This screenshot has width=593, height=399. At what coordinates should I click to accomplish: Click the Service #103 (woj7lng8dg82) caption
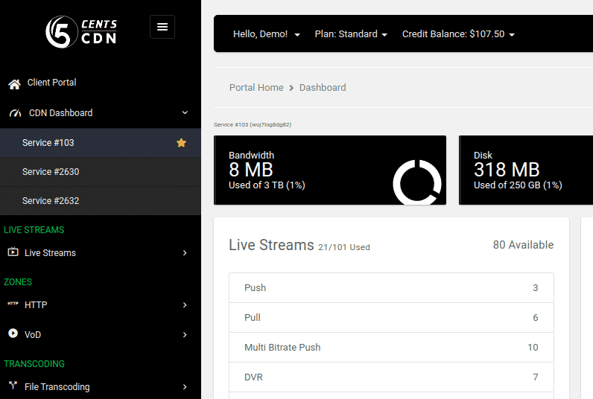coord(253,125)
